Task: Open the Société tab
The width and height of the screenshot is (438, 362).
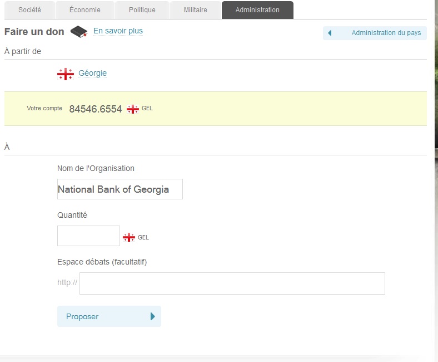Action: tap(29, 10)
